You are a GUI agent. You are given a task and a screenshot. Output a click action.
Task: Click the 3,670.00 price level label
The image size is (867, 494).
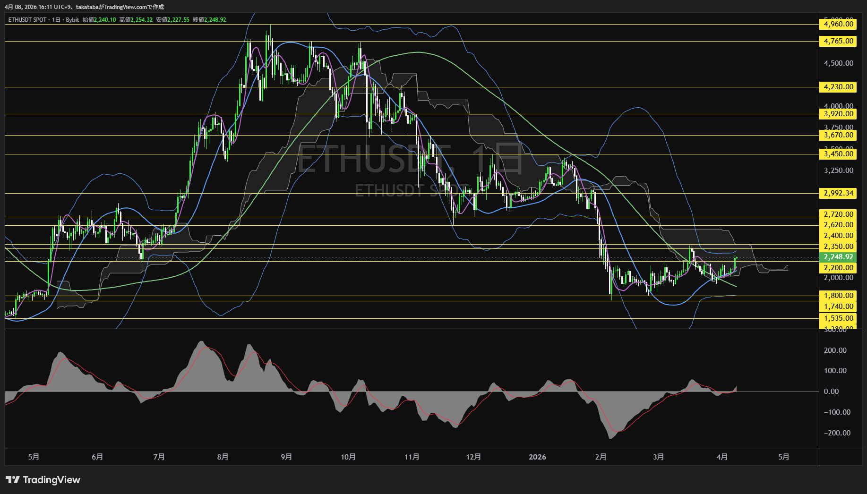click(838, 135)
